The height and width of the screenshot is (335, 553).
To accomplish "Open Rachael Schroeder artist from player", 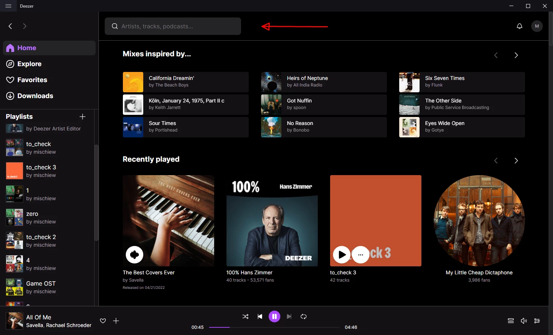I will (x=69, y=325).
